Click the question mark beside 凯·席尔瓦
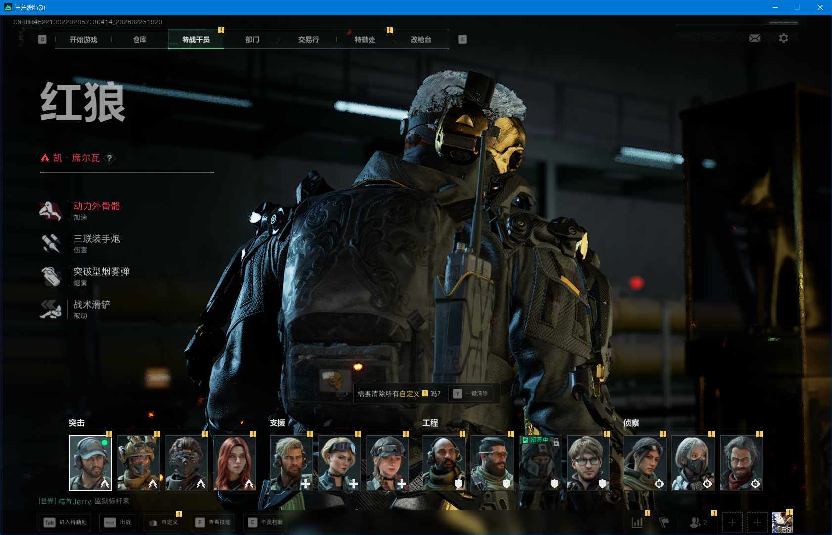Image resolution: width=832 pixels, height=535 pixels. click(109, 158)
